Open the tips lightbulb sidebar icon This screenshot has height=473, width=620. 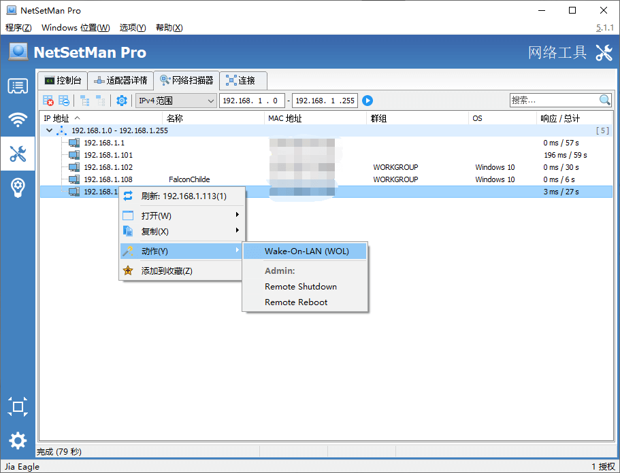click(x=18, y=188)
